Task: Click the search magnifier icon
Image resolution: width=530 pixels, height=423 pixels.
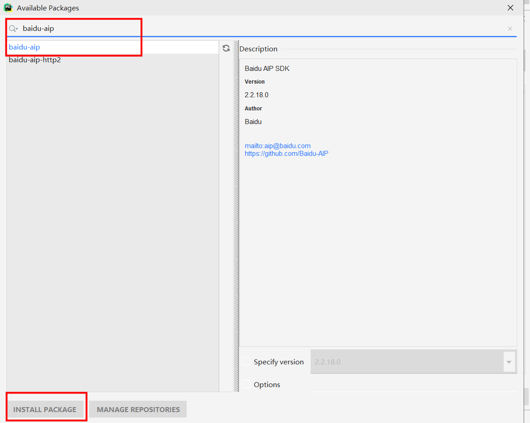Action: click(13, 29)
